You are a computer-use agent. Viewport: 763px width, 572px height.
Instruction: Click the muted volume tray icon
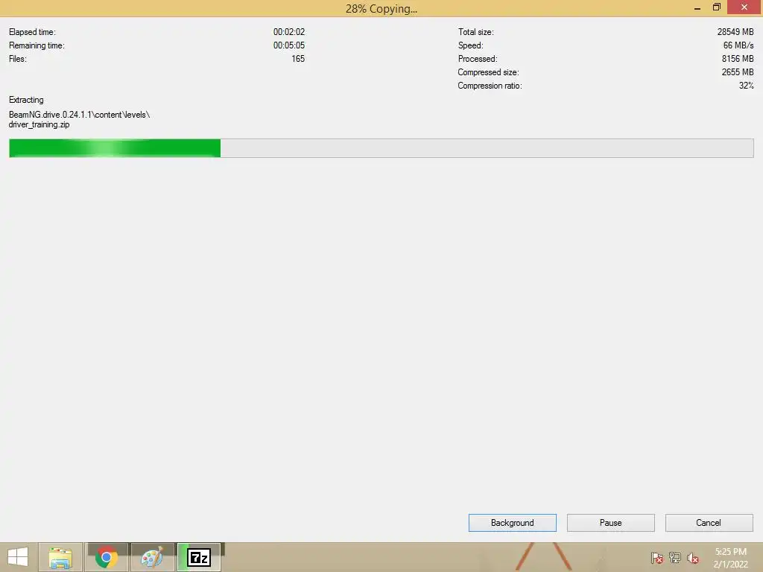pos(693,558)
